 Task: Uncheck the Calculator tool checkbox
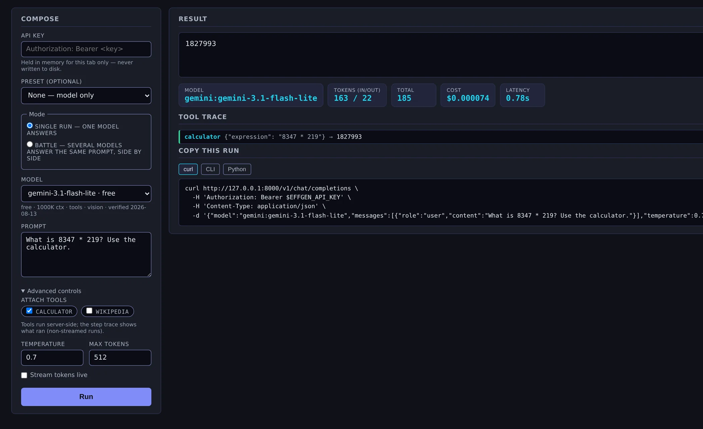pyautogui.click(x=29, y=311)
